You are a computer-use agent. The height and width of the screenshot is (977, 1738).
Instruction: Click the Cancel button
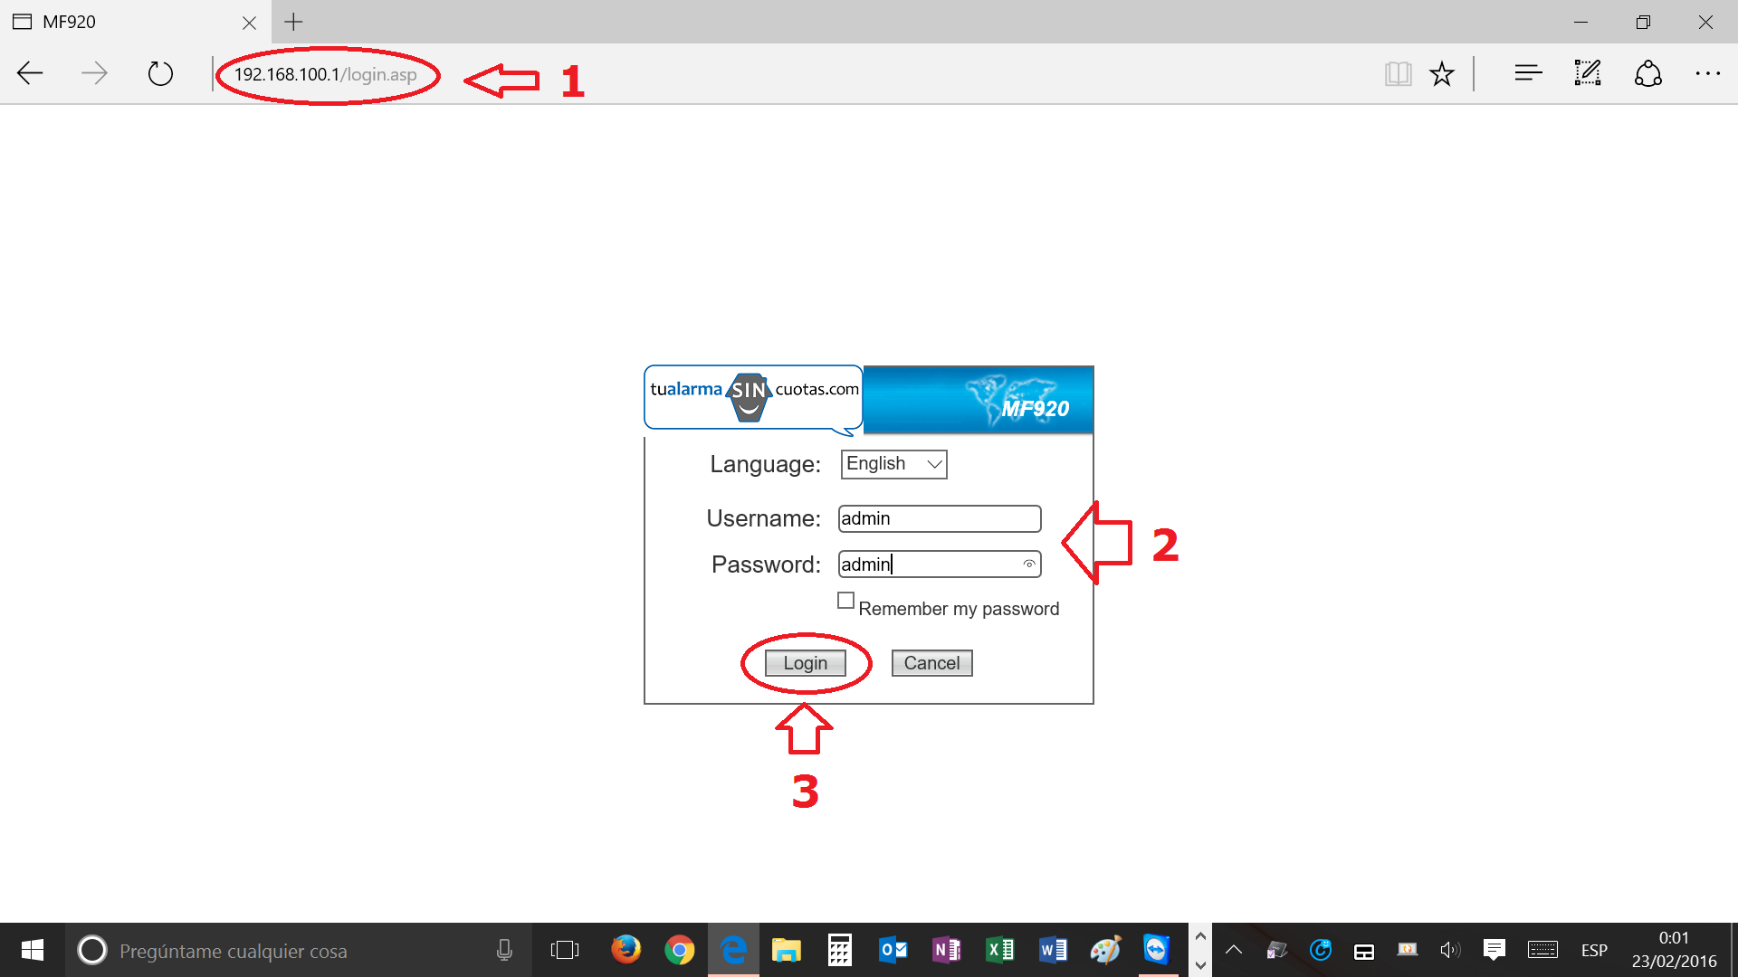[x=932, y=662]
